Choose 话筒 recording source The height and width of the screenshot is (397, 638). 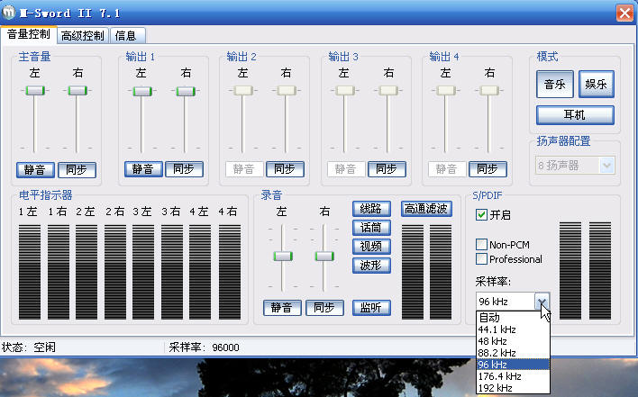[371, 228]
